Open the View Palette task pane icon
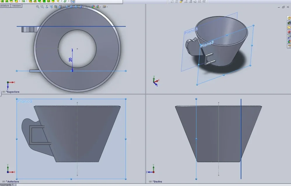291x186 pixels. click(289, 37)
